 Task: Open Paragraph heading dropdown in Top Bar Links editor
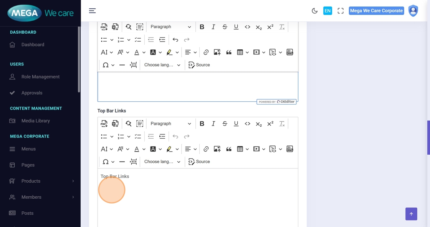(170, 124)
